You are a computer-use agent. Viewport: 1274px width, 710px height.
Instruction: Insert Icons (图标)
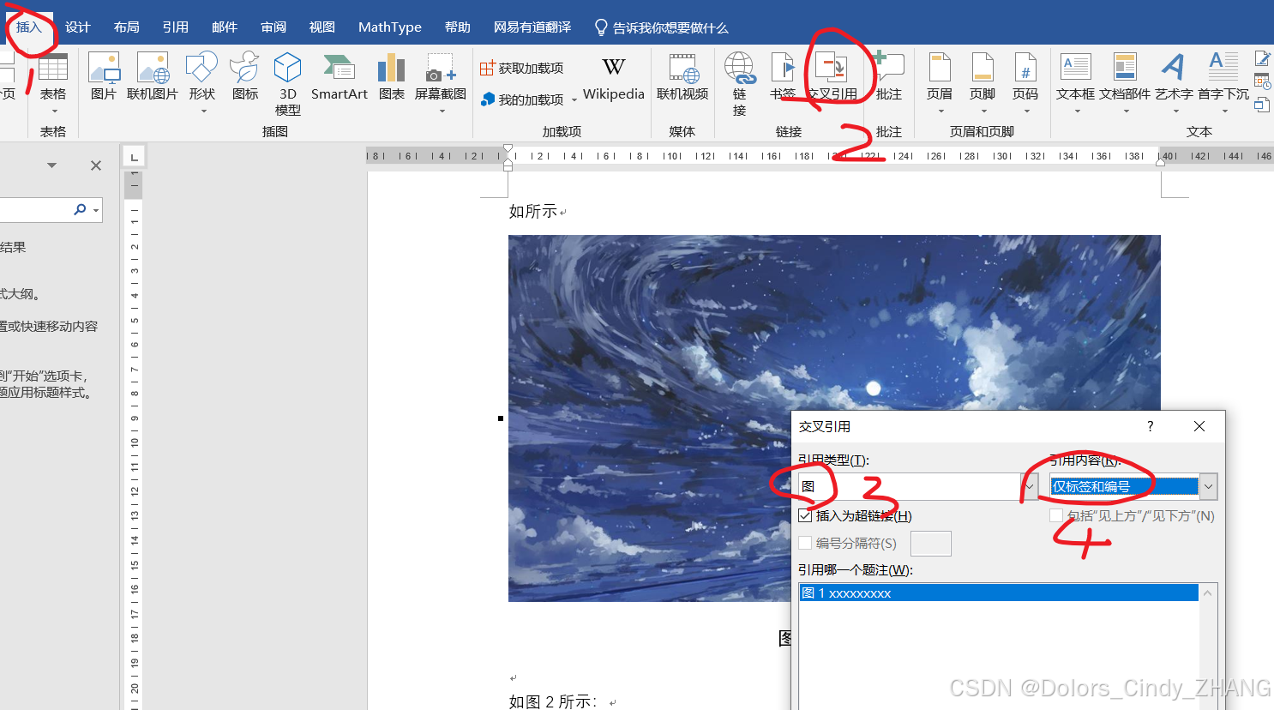[245, 77]
